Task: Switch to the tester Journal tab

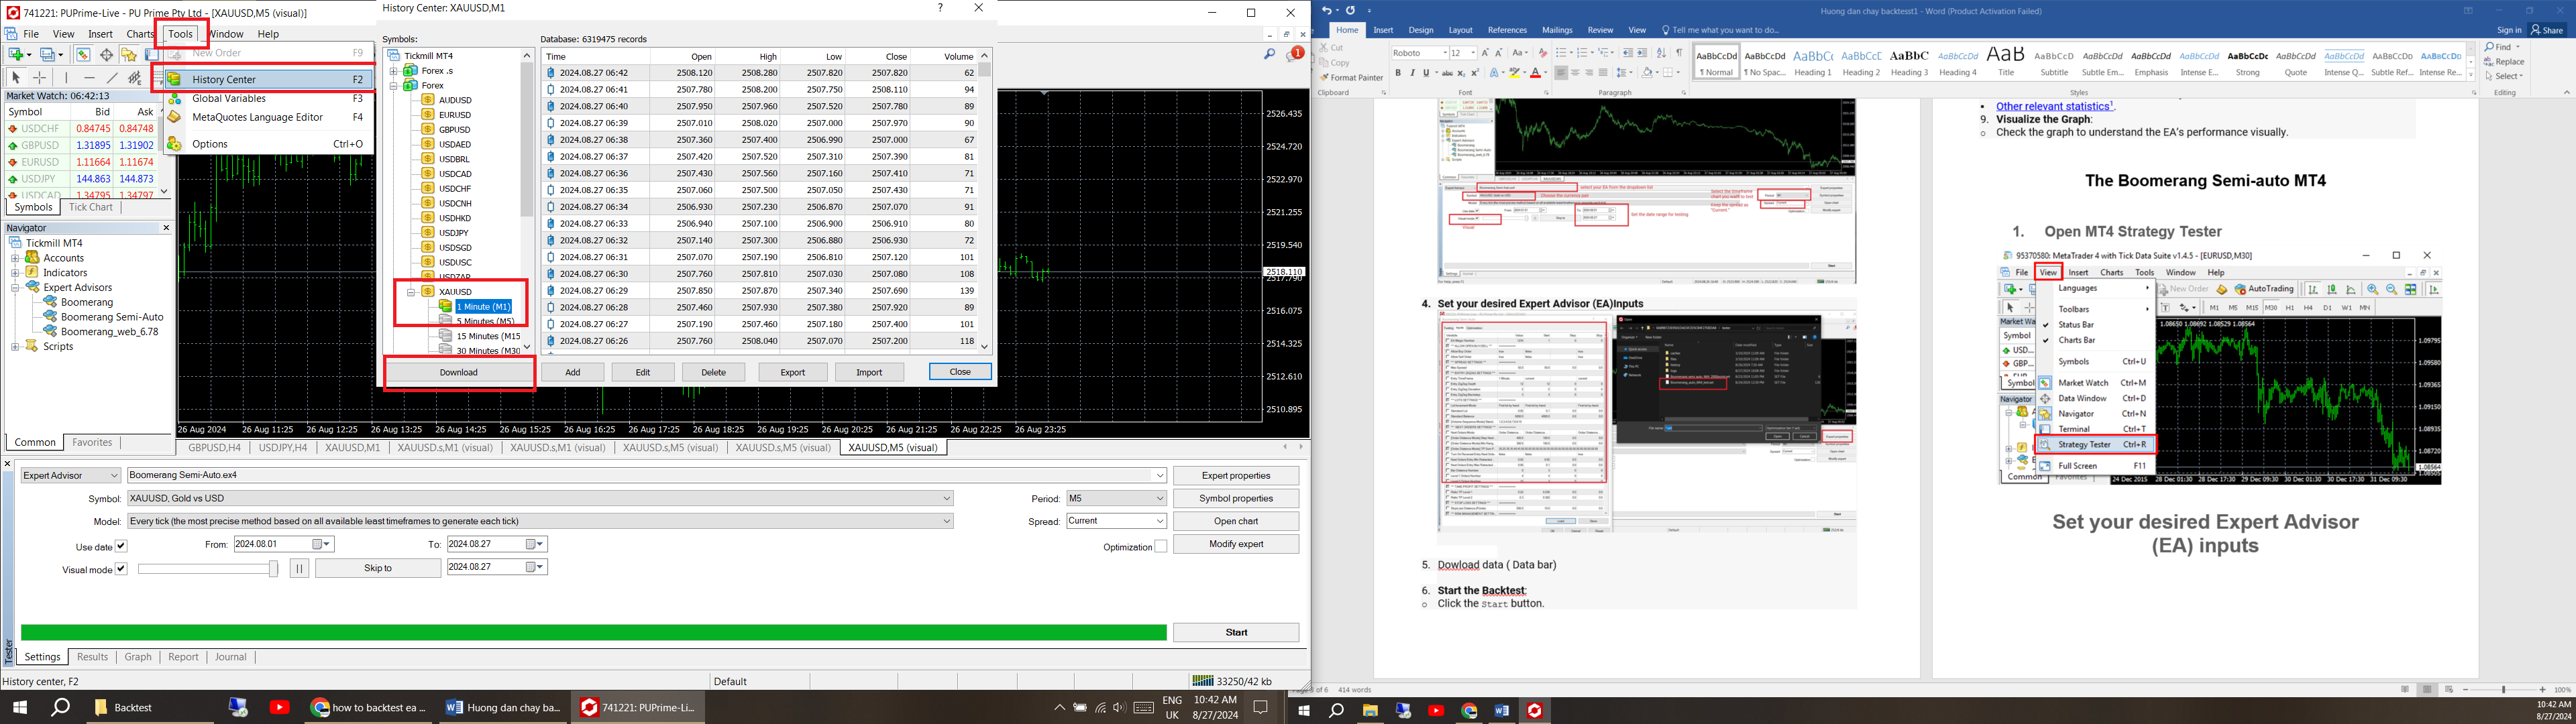Action: [x=230, y=657]
